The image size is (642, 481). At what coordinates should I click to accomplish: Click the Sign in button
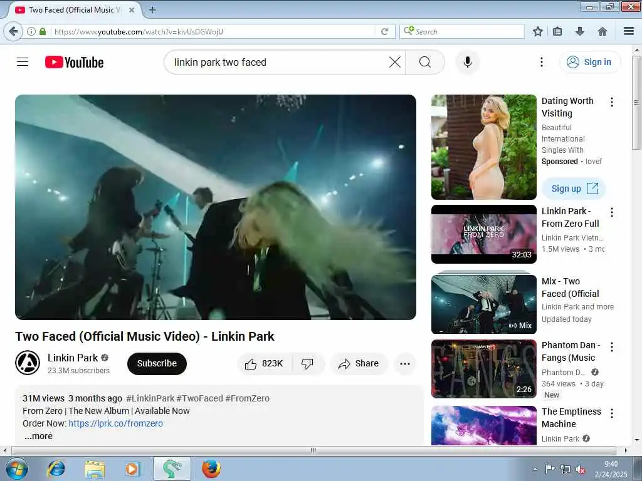(590, 62)
